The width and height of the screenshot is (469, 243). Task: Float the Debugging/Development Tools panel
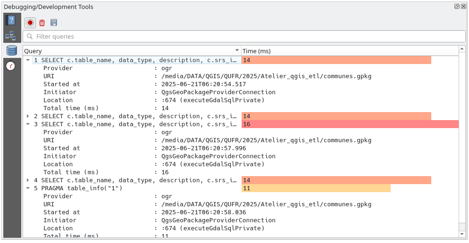pos(457,7)
